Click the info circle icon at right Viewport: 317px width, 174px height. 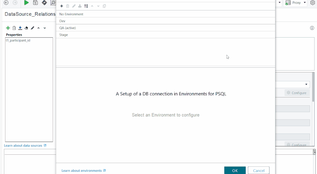point(312,28)
